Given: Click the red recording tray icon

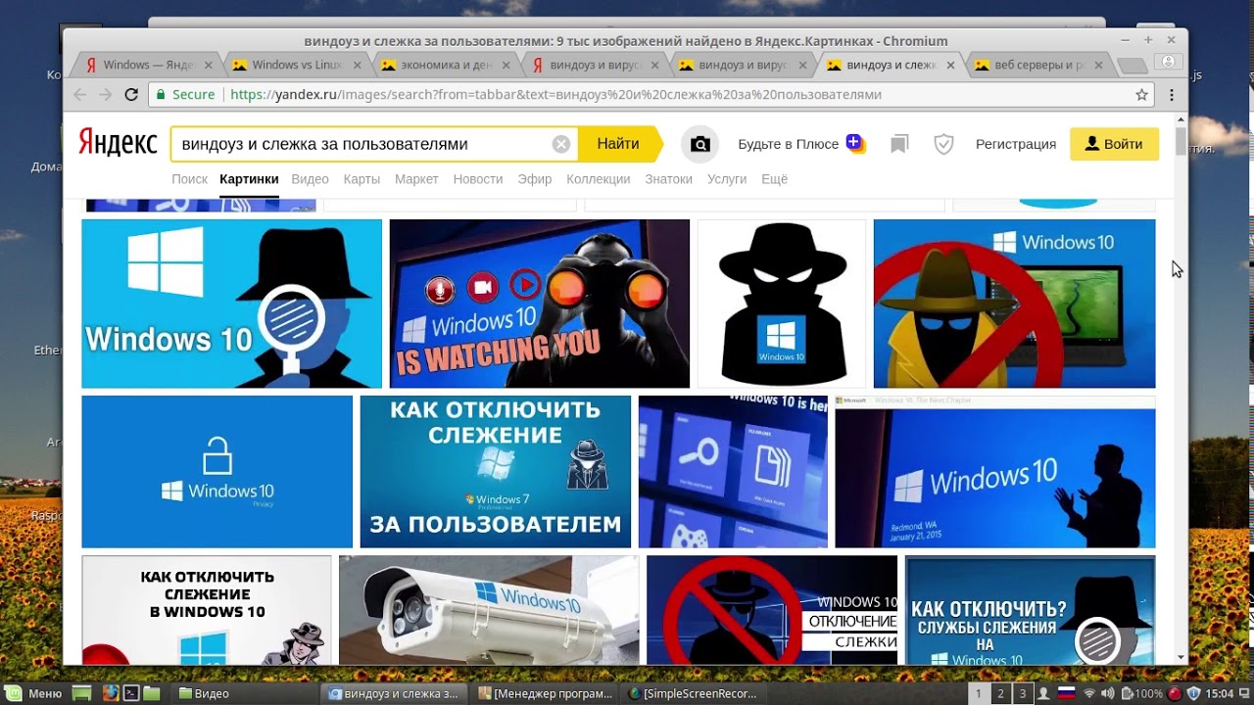Looking at the screenshot, I should (x=1175, y=693).
